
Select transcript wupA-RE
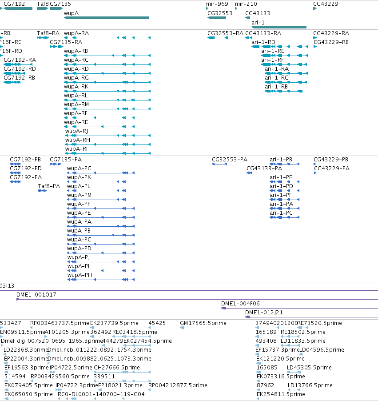click(99, 127)
